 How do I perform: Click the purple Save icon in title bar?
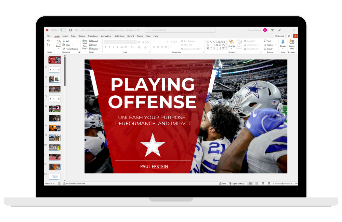tap(70, 30)
